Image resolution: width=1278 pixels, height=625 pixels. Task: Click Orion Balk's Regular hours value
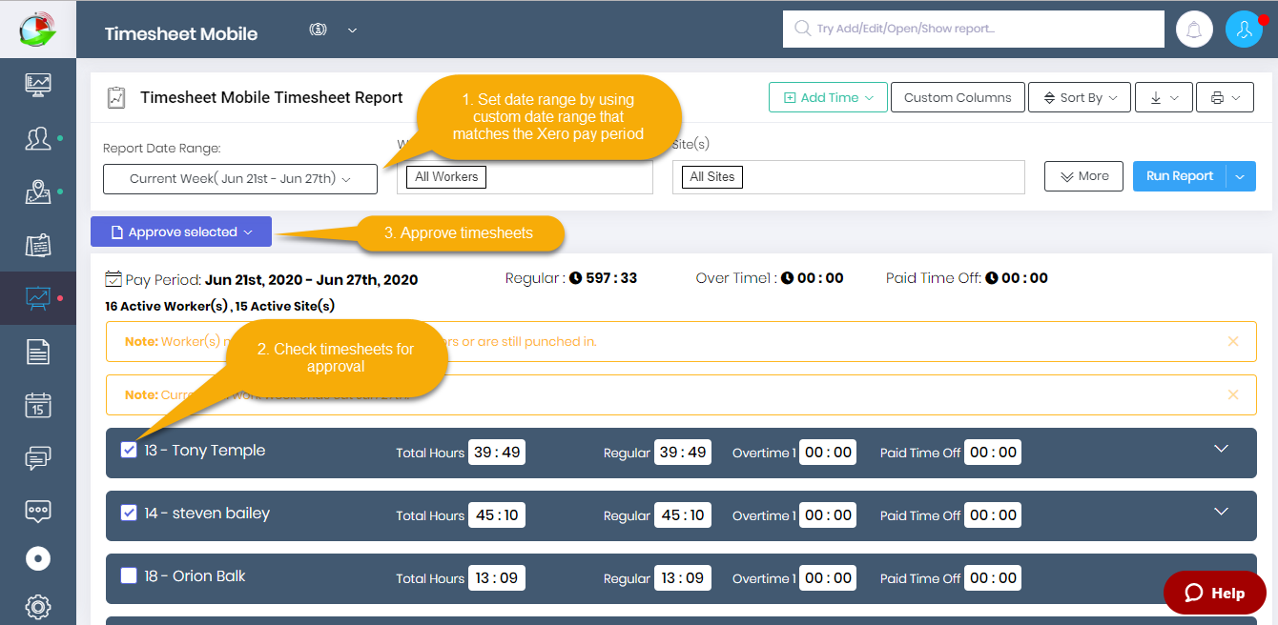683,578
